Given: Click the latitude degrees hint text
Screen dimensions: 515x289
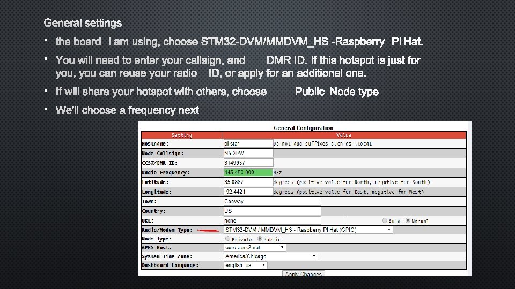Looking at the screenshot, I should [x=352, y=182].
